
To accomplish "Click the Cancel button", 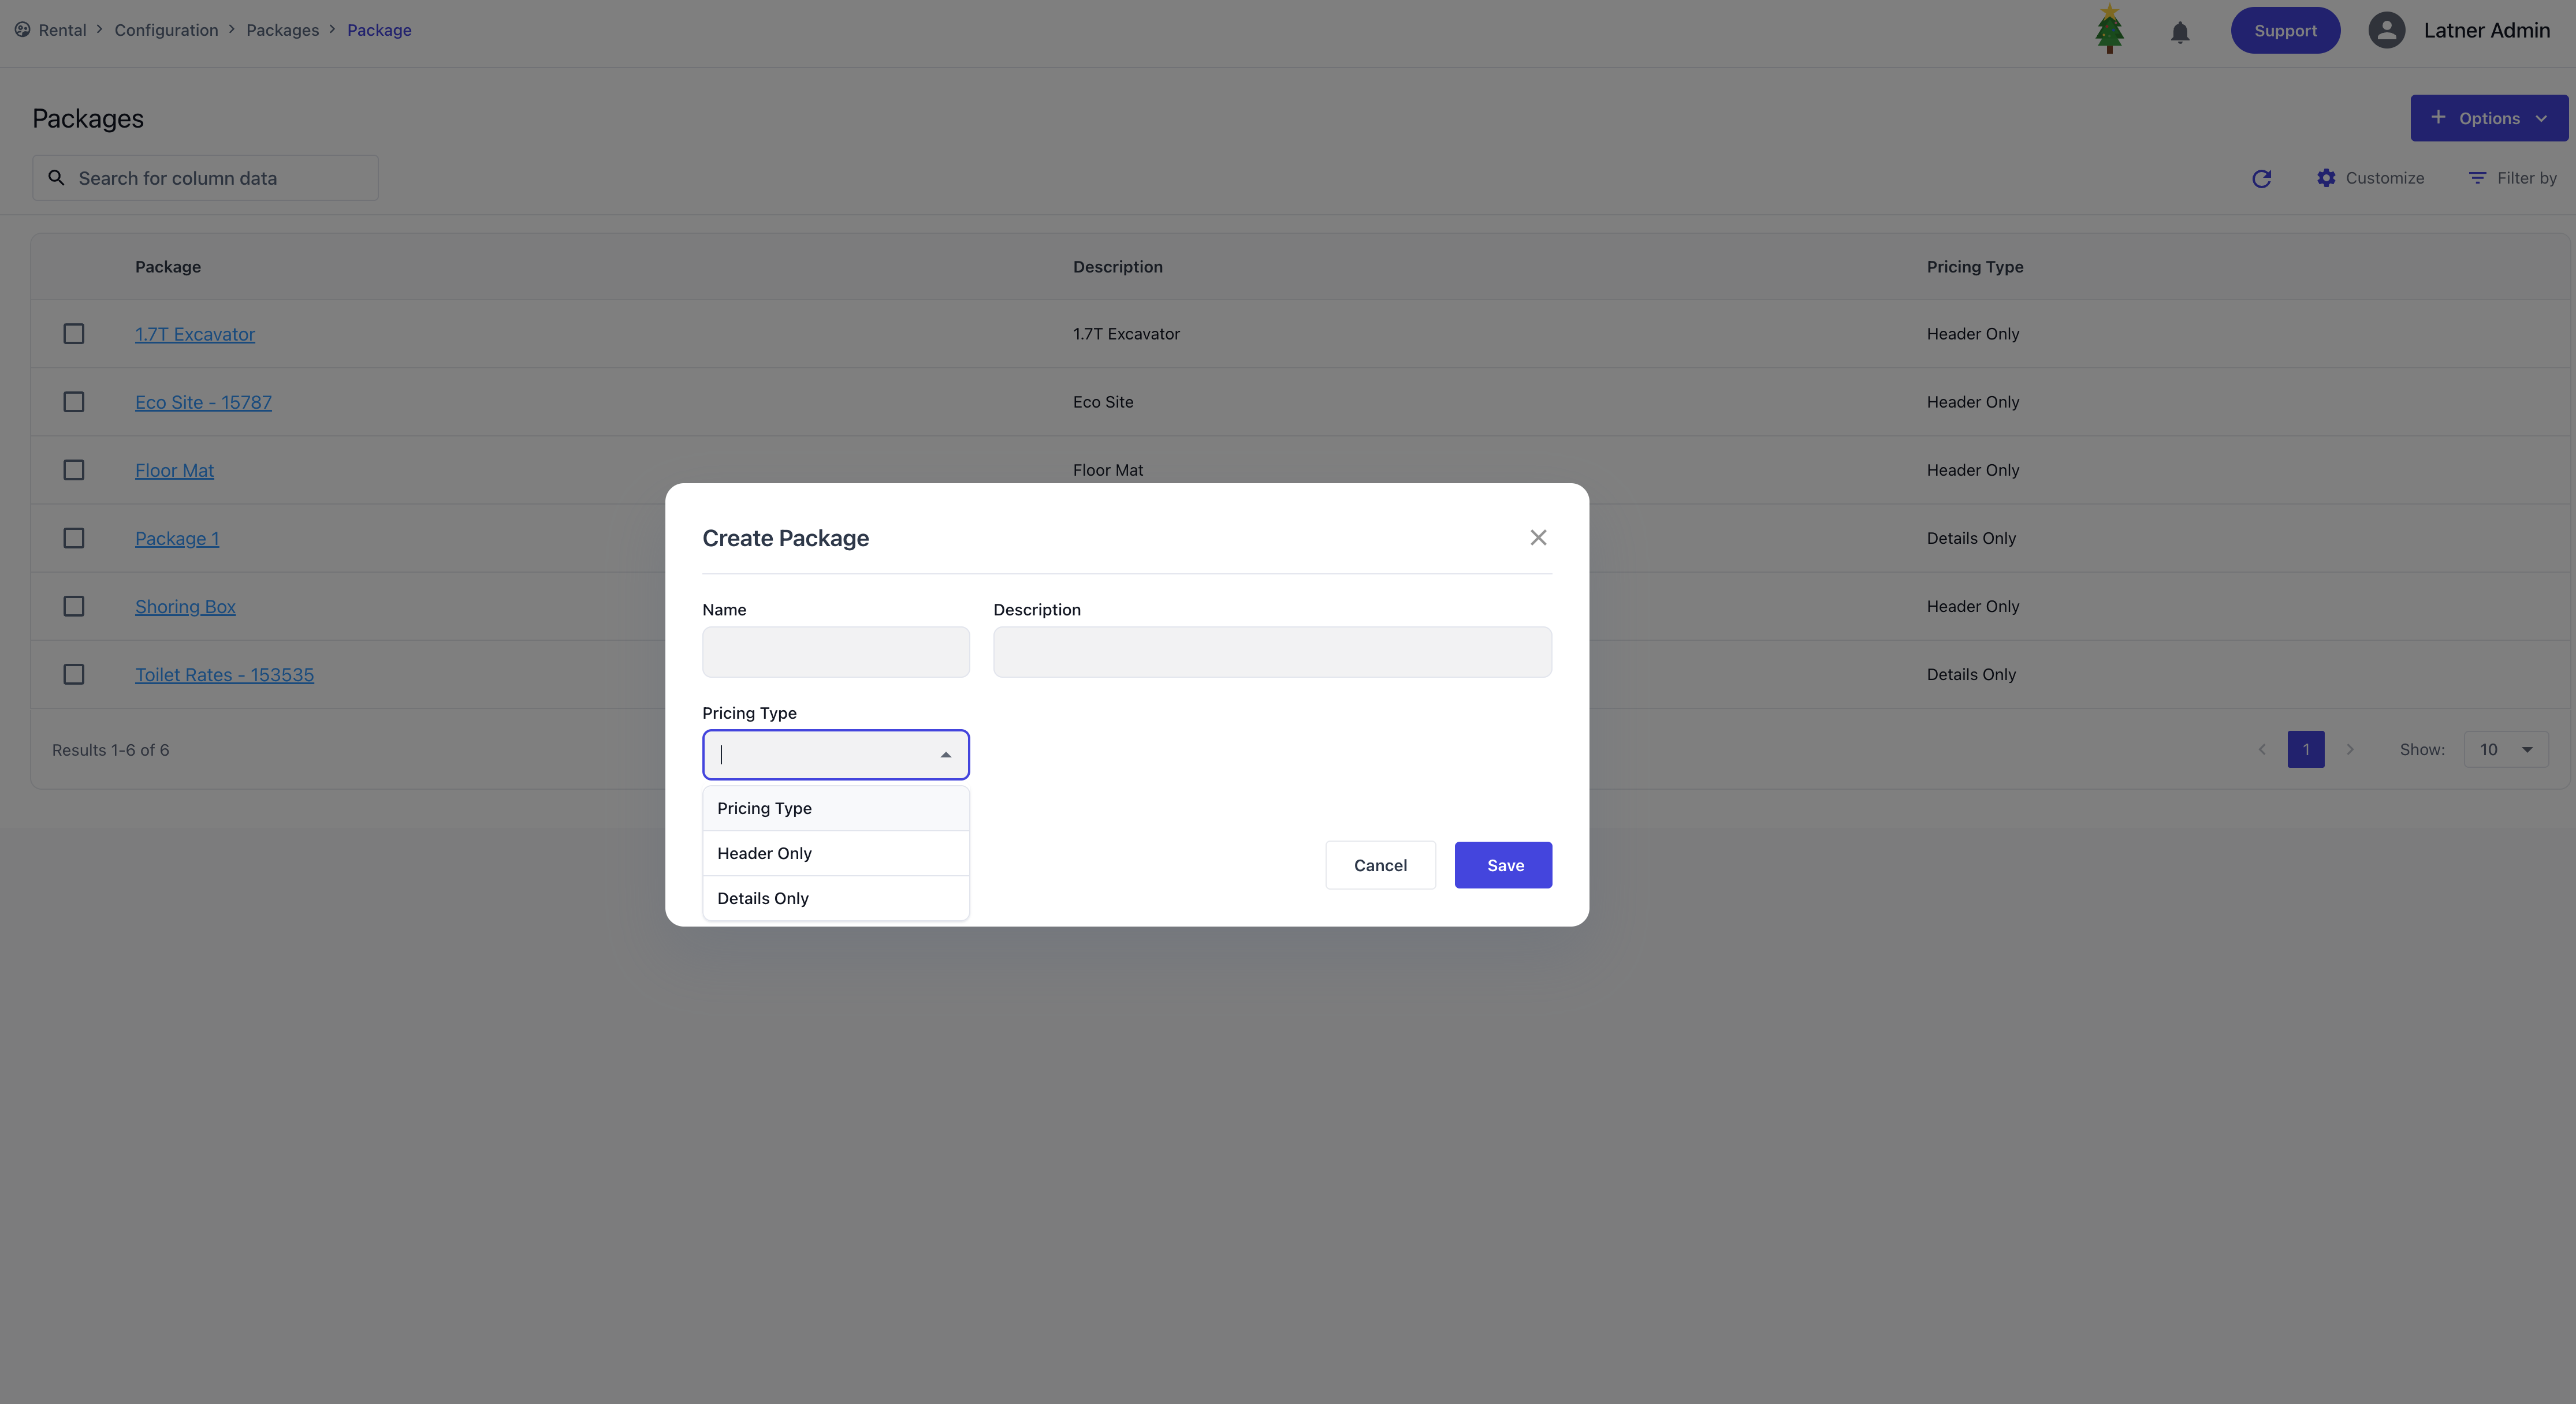I will click(1380, 865).
